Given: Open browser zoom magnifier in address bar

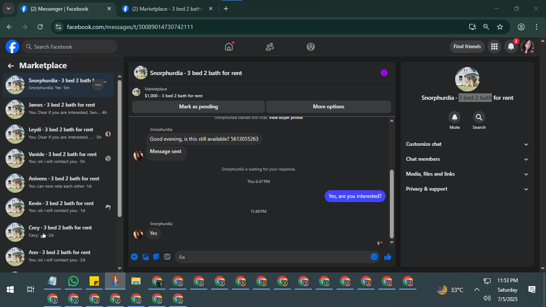Looking at the screenshot, I should click(x=486, y=27).
